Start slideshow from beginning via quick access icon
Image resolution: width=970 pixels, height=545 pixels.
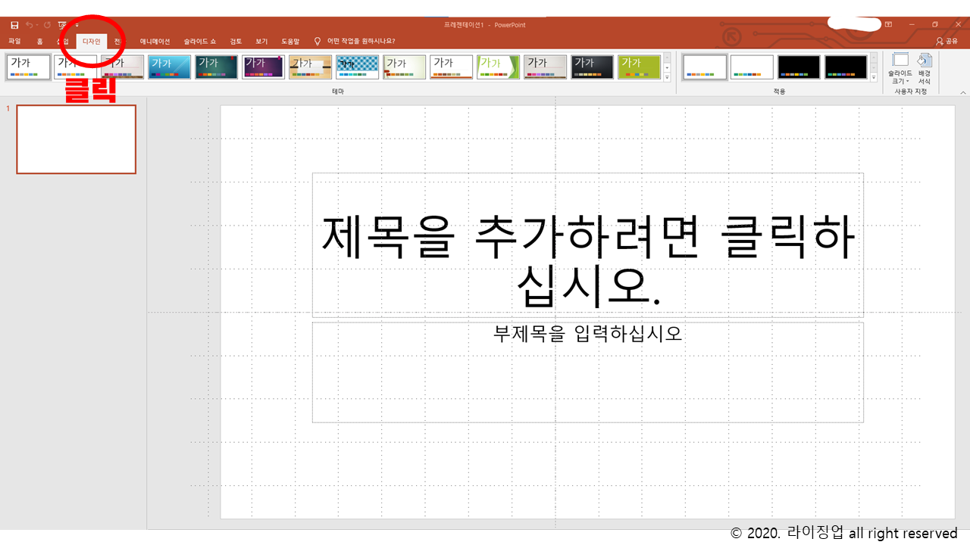tap(62, 25)
